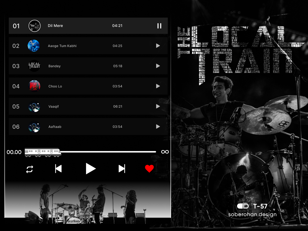Open Bandey Local Train logo thumbnail
The height and width of the screenshot is (231, 308).
[34, 66]
